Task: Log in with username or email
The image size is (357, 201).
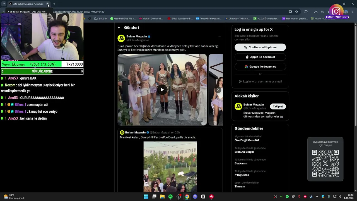Action: [x=260, y=82]
